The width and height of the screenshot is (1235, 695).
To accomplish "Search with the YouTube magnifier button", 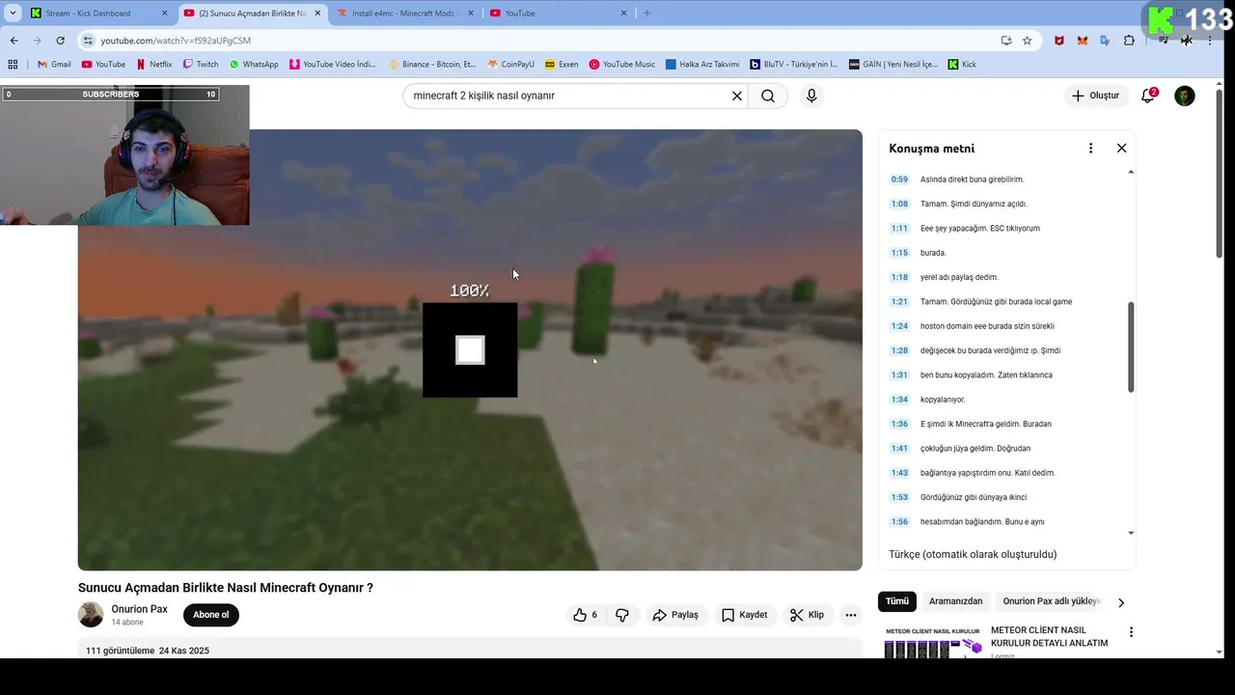I will coord(768,96).
